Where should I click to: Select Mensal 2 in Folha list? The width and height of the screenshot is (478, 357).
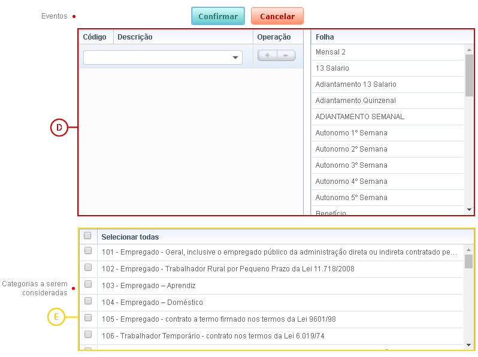click(x=387, y=52)
